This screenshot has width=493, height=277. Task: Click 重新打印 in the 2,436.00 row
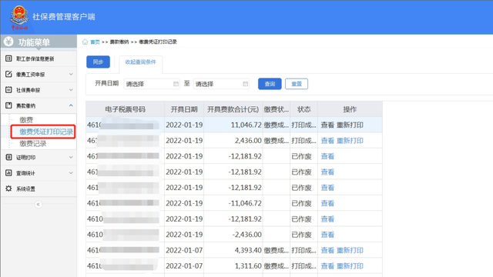350,141
